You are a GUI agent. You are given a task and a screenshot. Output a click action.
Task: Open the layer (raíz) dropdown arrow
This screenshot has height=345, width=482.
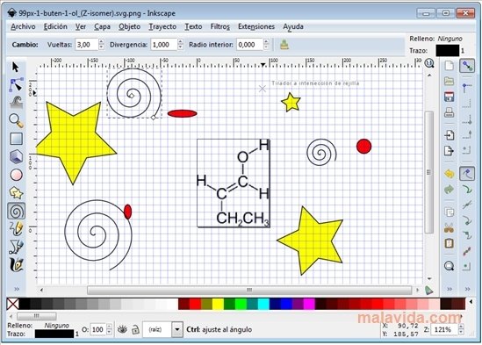[177, 329]
